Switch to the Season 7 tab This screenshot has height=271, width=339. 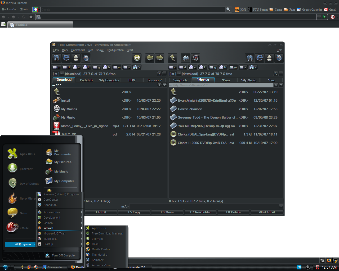click(x=155, y=80)
